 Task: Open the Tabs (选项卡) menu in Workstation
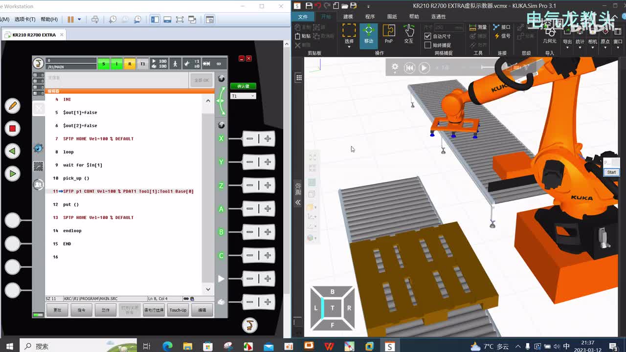click(x=24, y=20)
